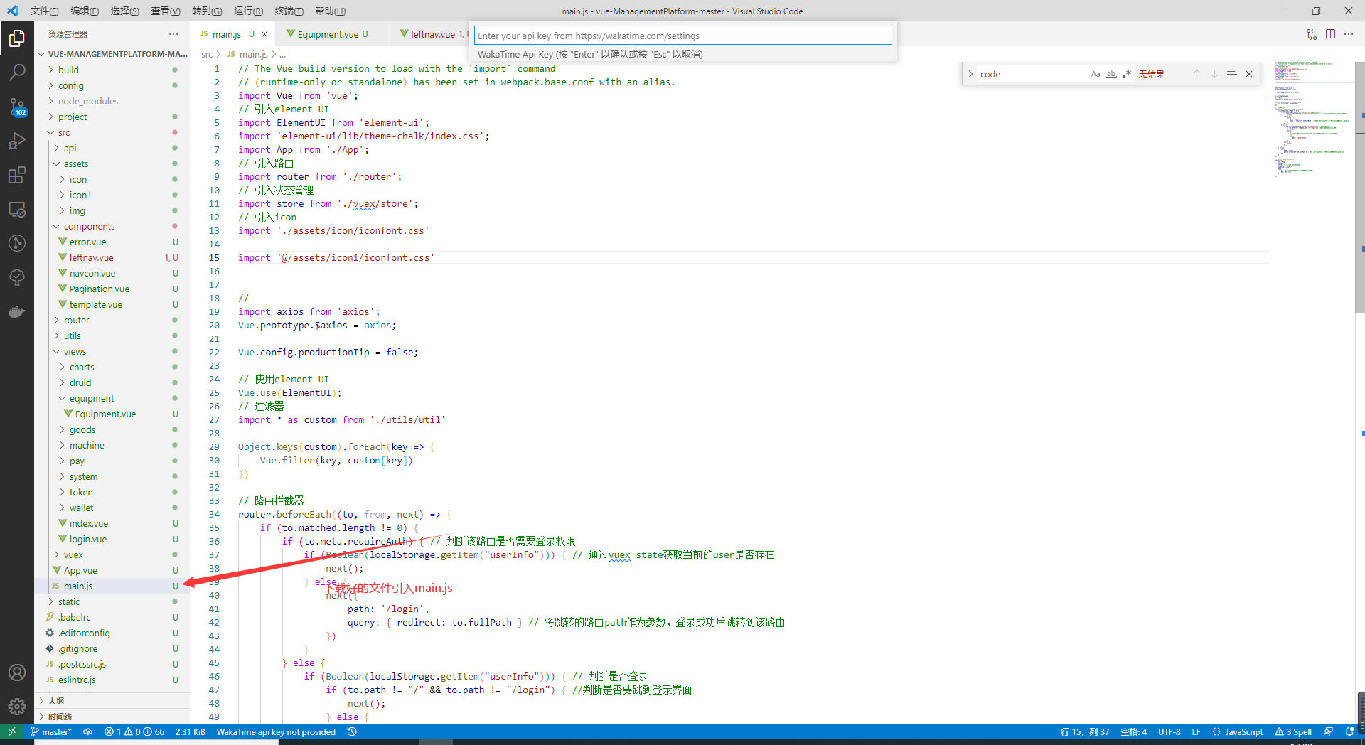Open the Extensions view
The image size is (1365, 745).
click(17, 175)
